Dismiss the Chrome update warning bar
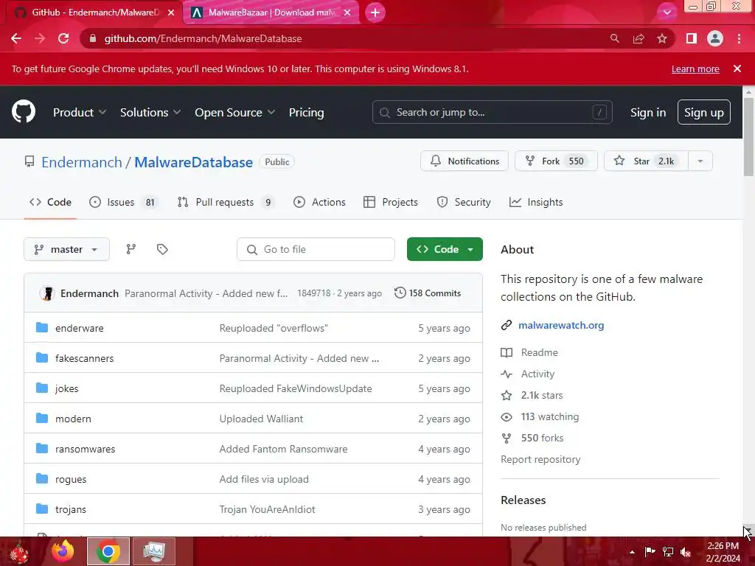The image size is (755, 566). coord(737,69)
